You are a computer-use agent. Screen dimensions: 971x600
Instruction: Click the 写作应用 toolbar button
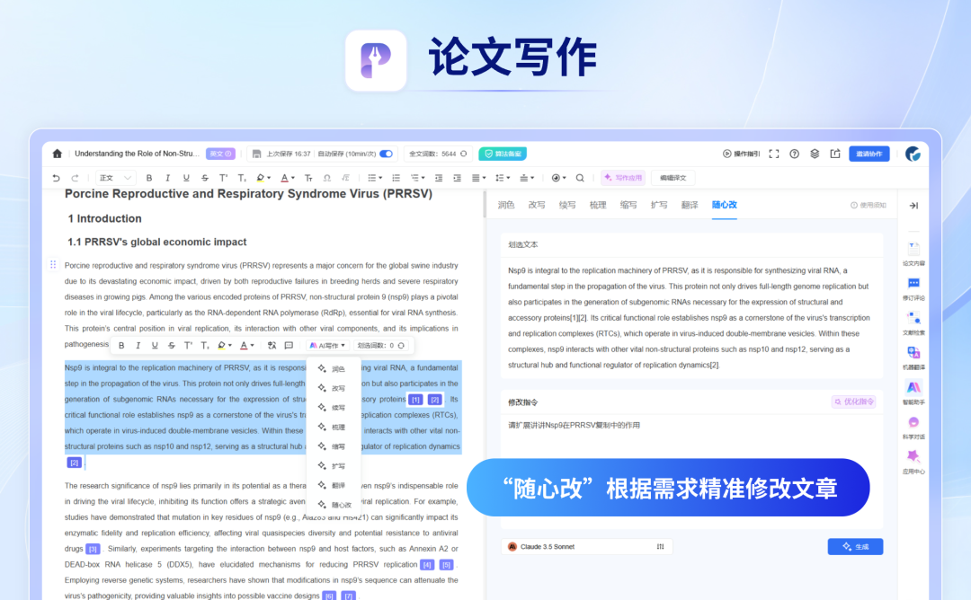pos(623,178)
